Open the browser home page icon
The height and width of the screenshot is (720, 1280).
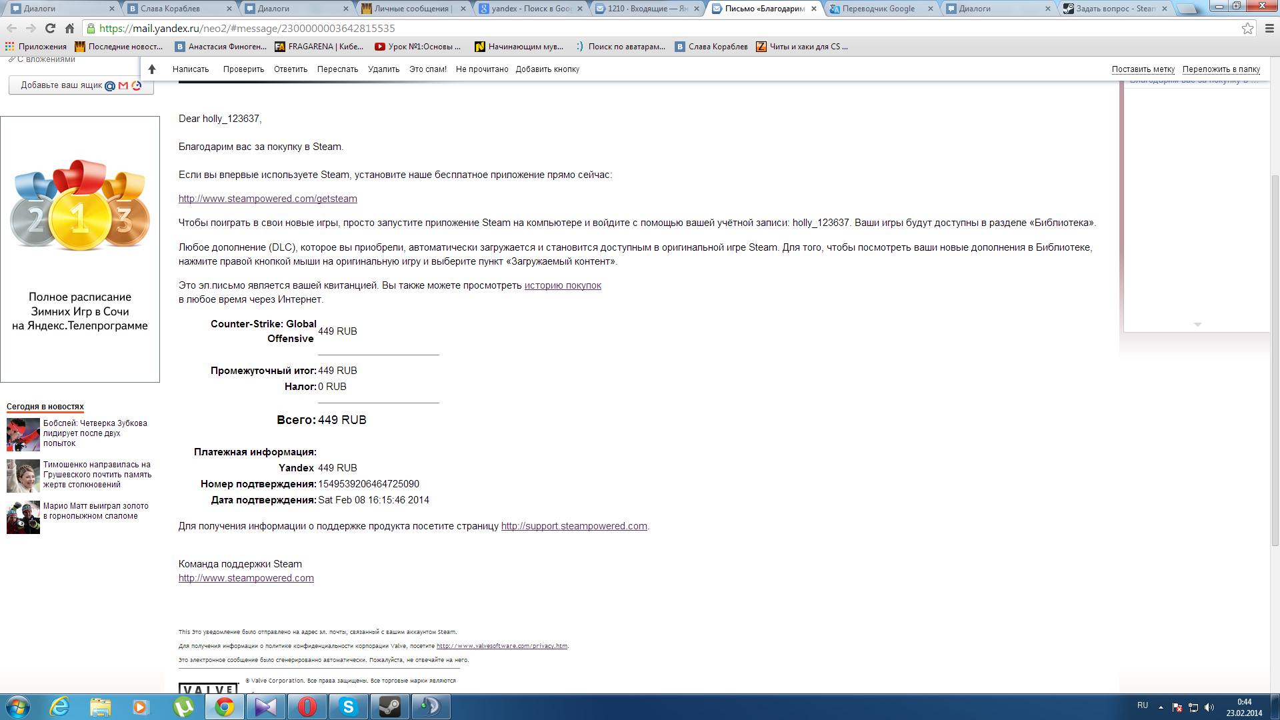click(x=69, y=28)
